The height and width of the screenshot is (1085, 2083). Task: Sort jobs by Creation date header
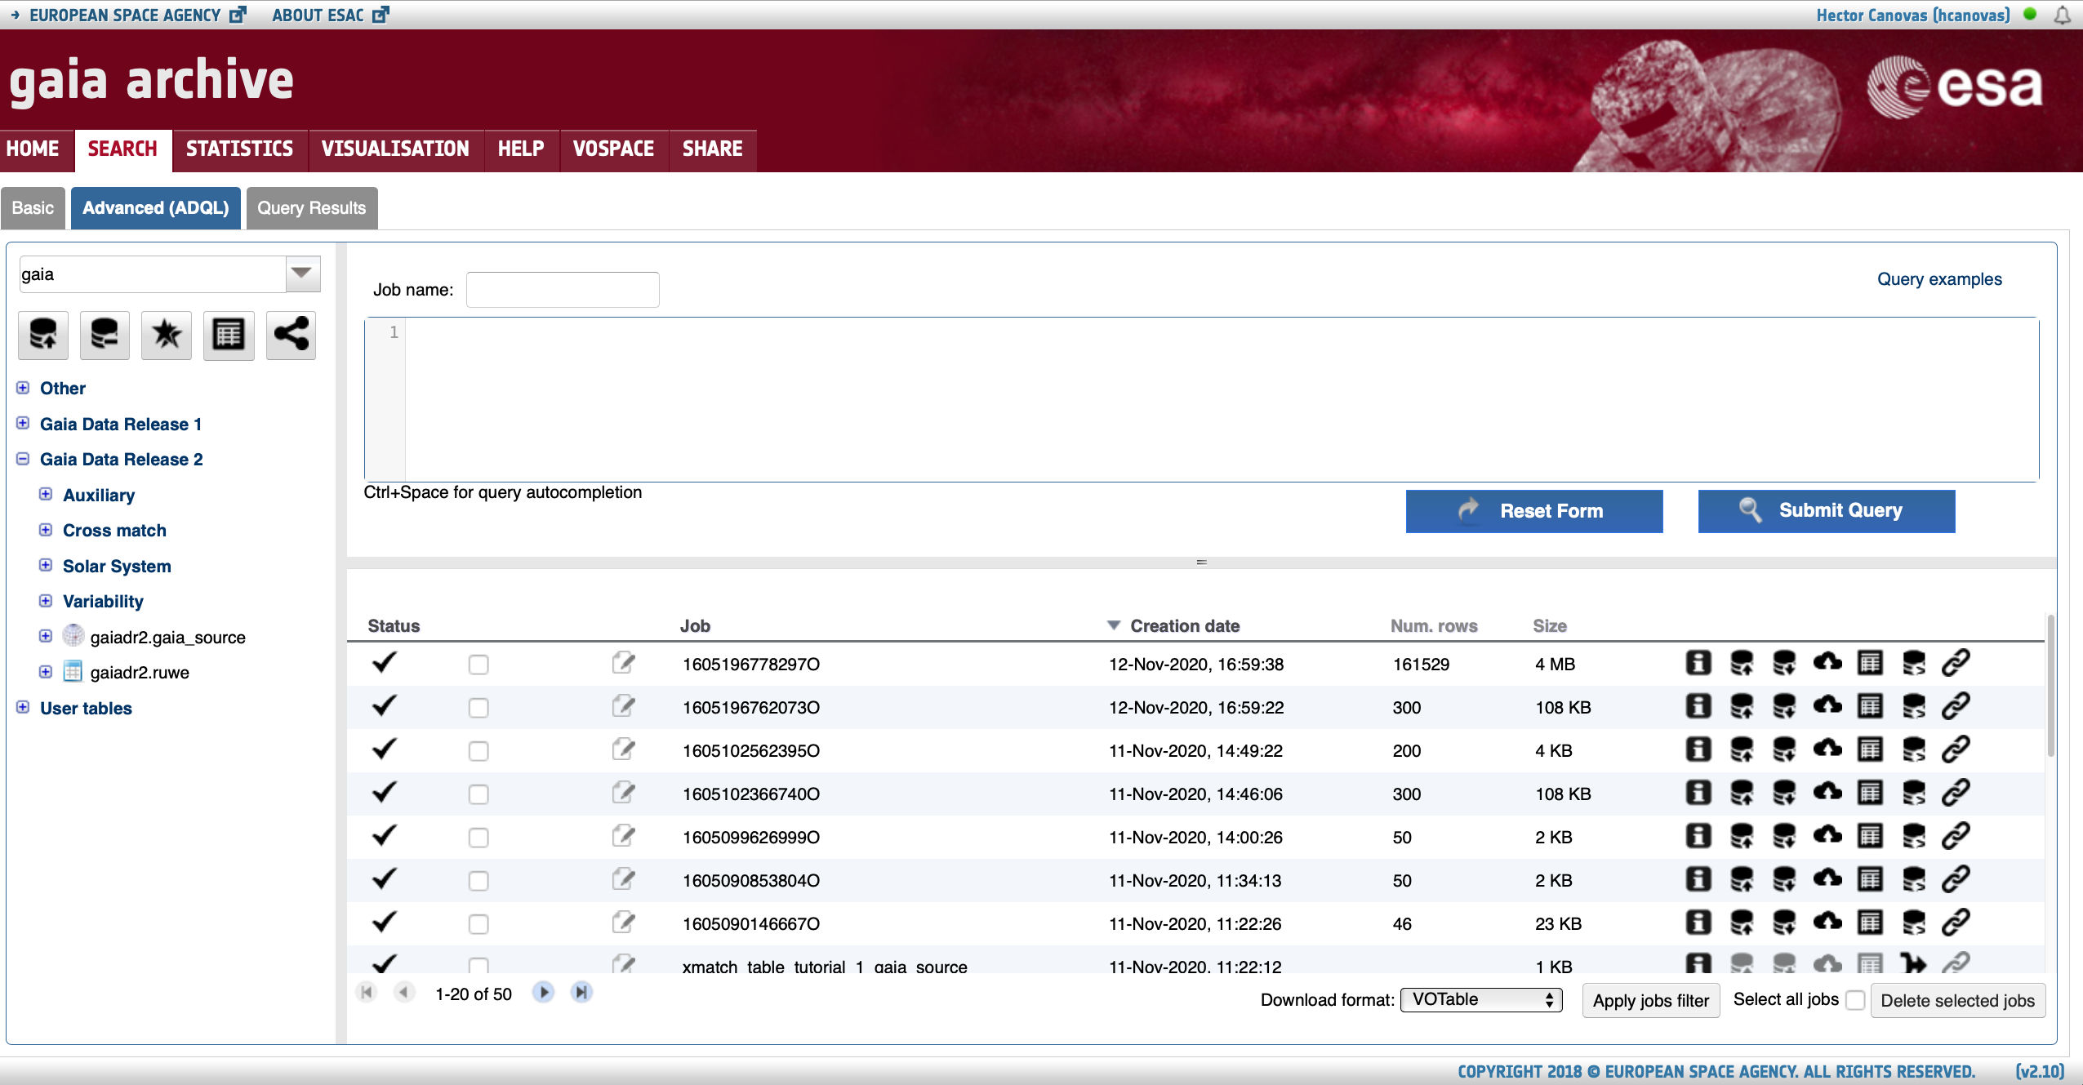tap(1185, 626)
